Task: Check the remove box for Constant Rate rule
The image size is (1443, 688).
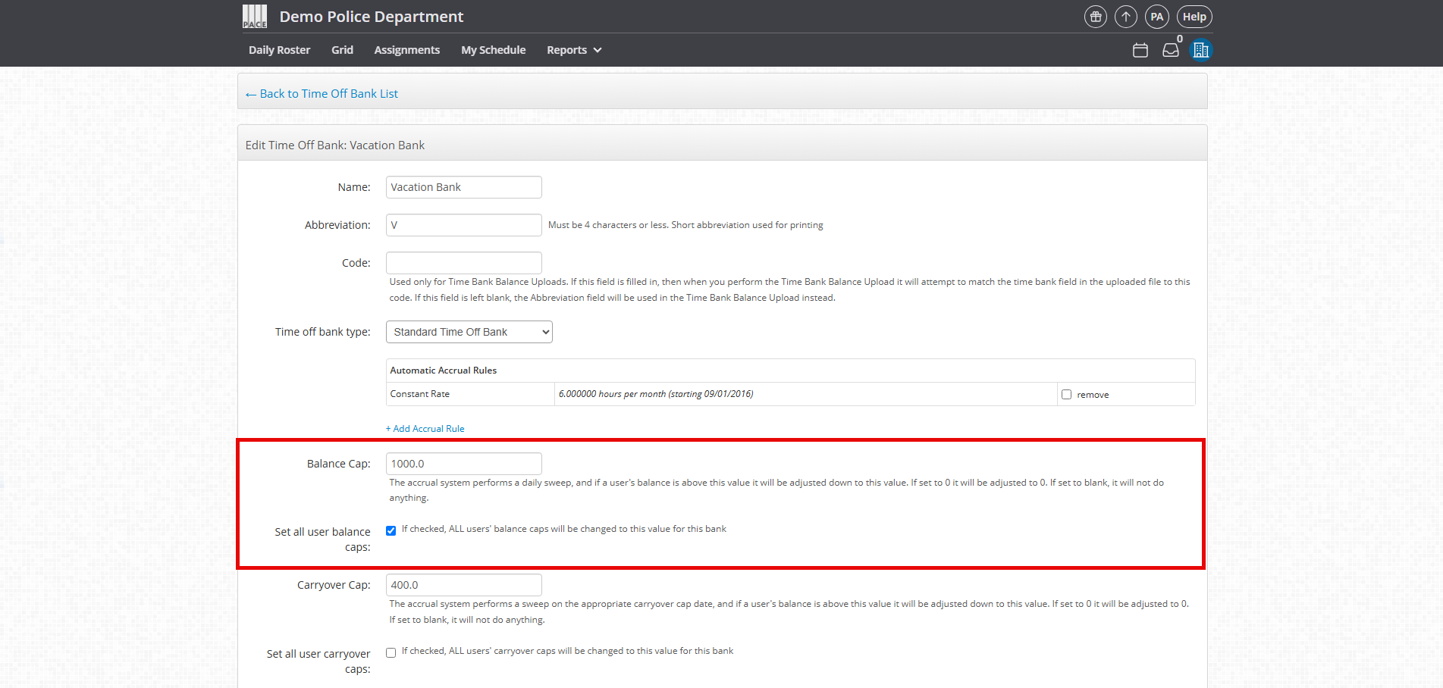Action: (x=1066, y=395)
